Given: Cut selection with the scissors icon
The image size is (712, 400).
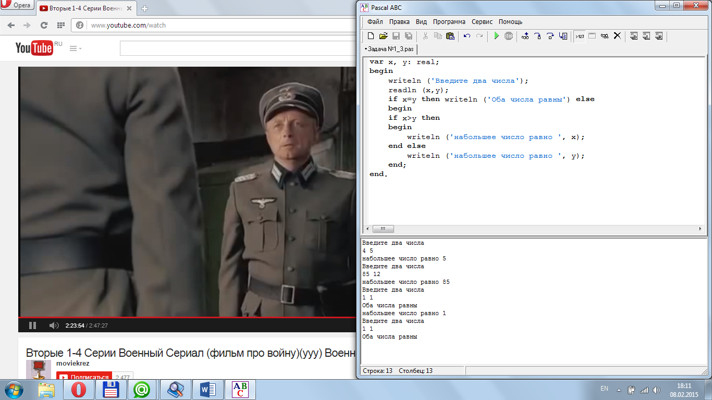Looking at the screenshot, I should pyautogui.click(x=425, y=36).
